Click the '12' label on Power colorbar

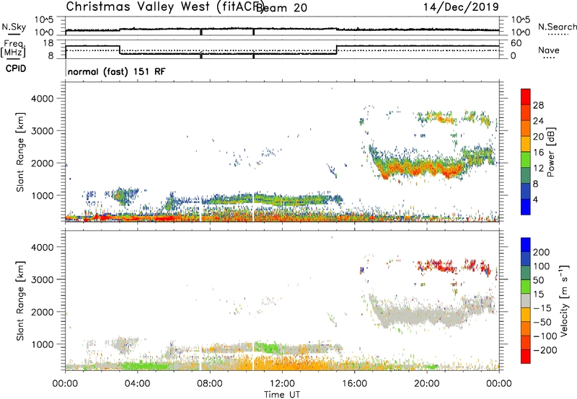pyautogui.click(x=538, y=169)
